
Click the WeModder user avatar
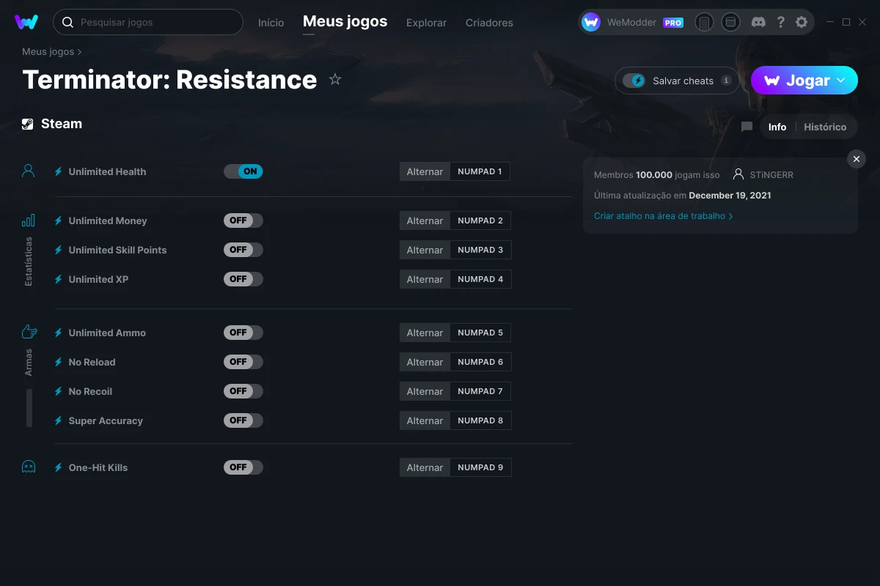(591, 22)
